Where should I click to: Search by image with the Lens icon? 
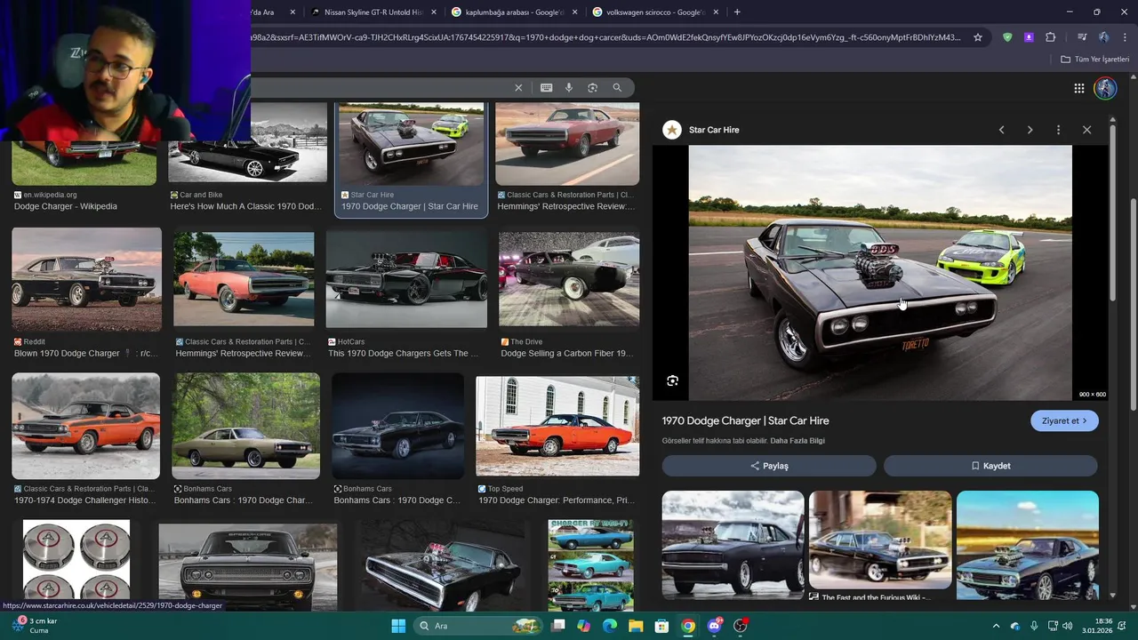[592, 88]
